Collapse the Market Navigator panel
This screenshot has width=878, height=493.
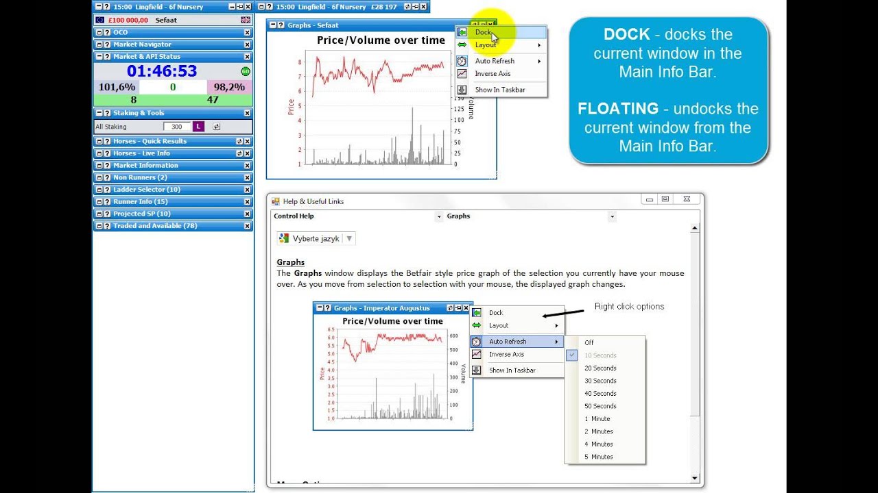(x=99, y=45)
